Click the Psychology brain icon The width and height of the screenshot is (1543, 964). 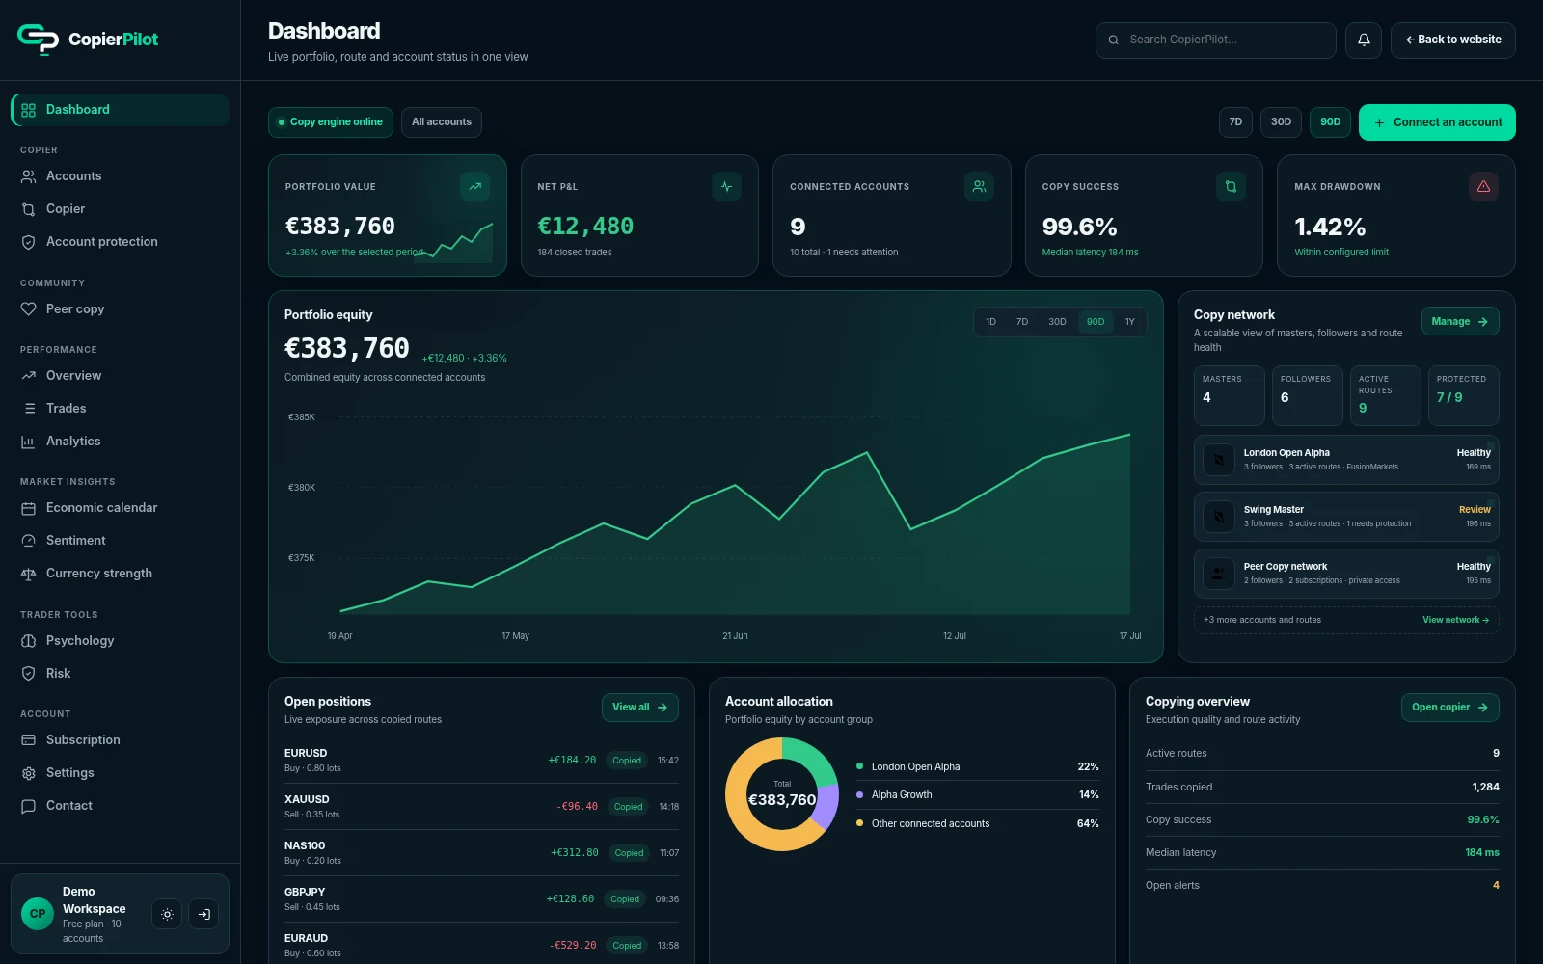click(x=29, y=641)
